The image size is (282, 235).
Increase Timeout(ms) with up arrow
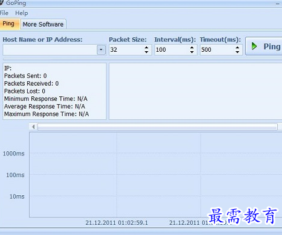pyautogui.click(x=237, y=48)
